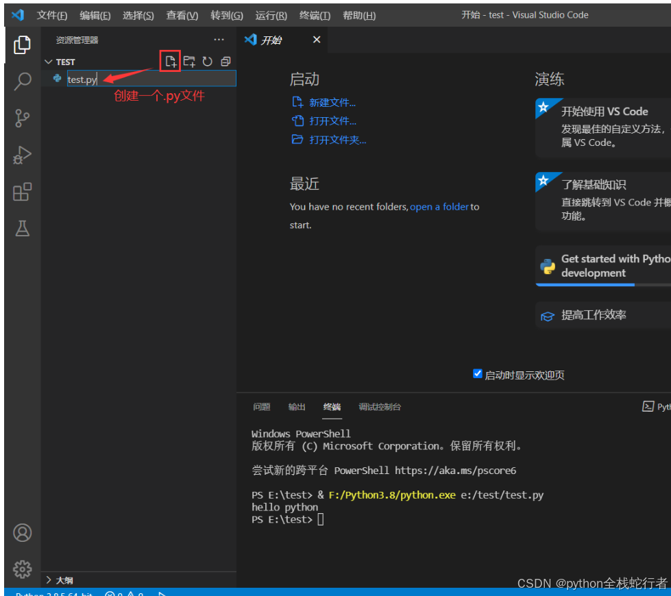Click the Python interpreter in status bar

click(53, 593)
